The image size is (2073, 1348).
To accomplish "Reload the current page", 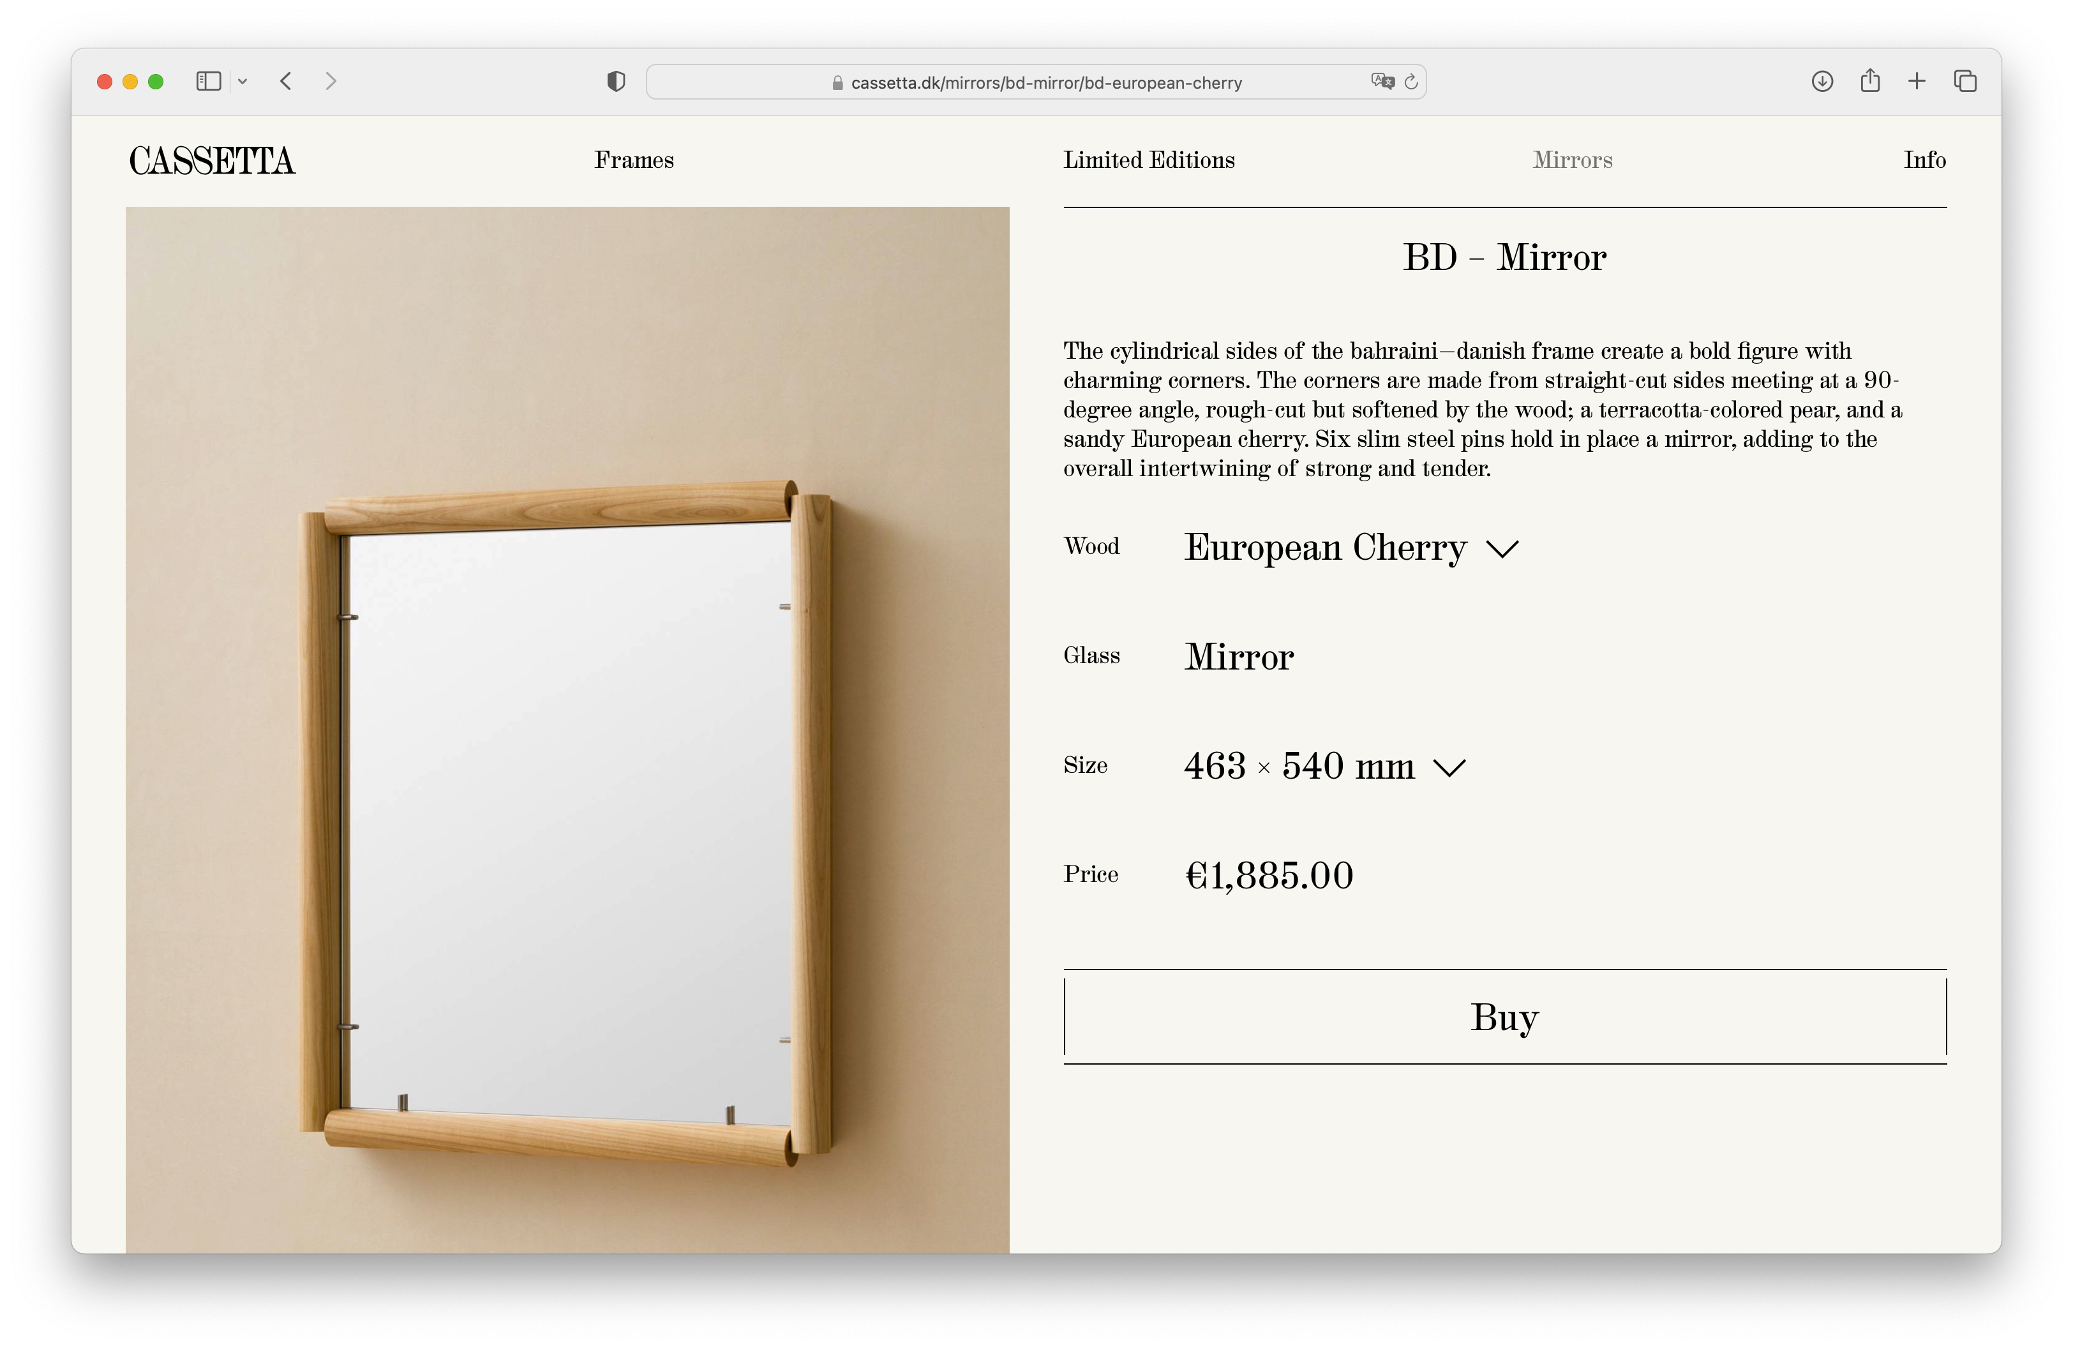I will click(x=1412, y=81).
